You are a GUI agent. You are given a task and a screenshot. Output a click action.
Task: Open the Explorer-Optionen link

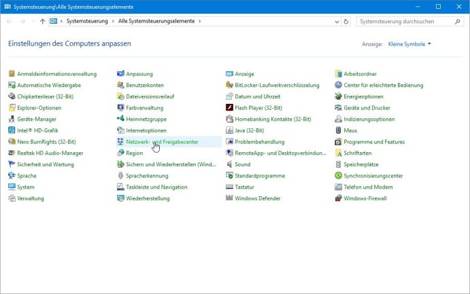pos(39,108)
